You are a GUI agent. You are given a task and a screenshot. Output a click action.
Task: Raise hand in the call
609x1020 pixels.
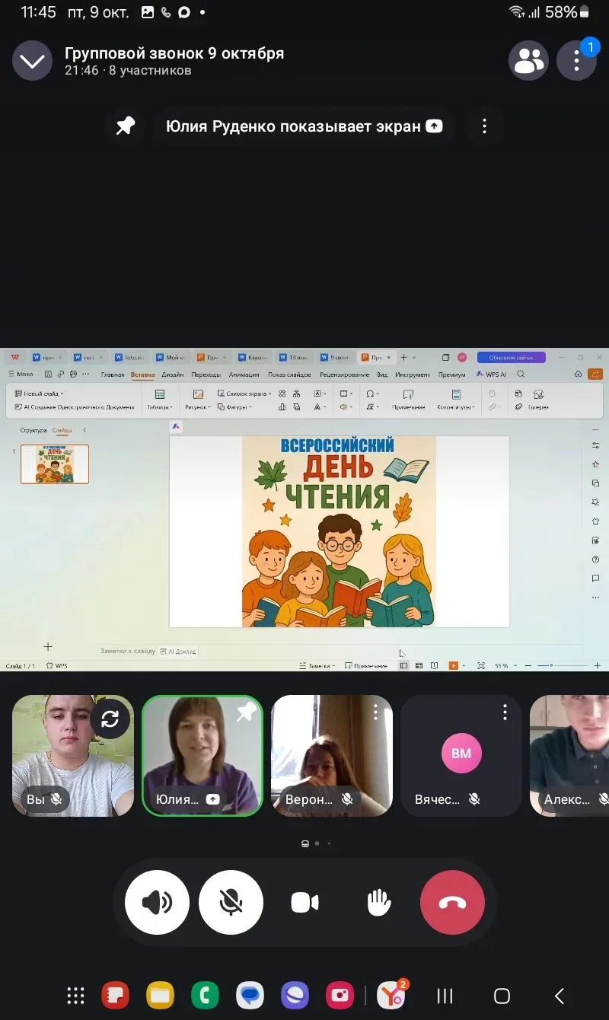(x=378, y=902)
